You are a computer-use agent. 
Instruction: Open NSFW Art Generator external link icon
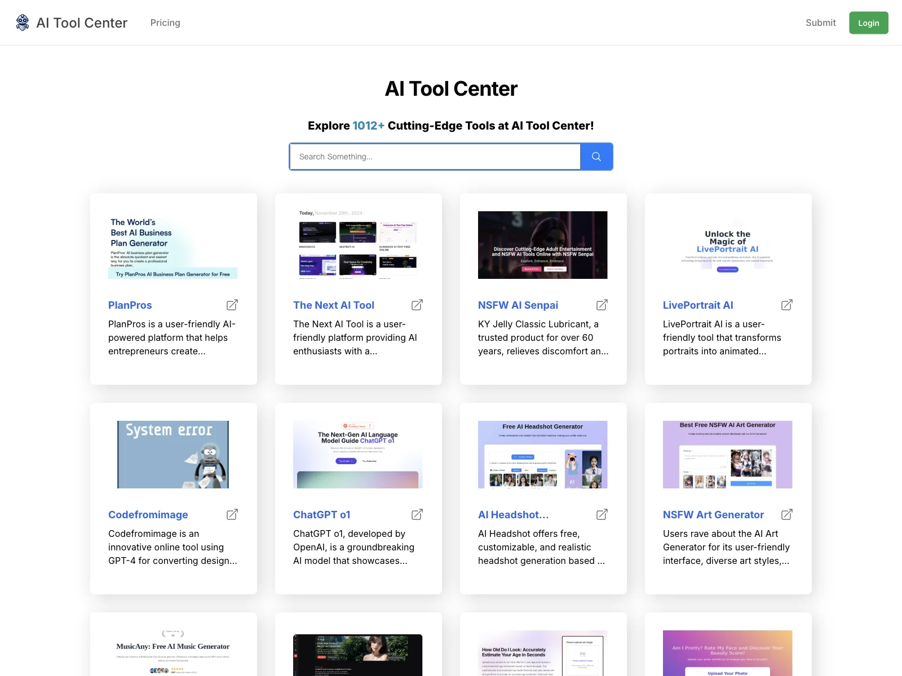coord(787,514)
